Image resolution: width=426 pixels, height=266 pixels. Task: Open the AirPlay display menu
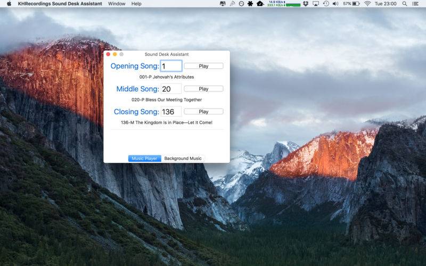316,4
